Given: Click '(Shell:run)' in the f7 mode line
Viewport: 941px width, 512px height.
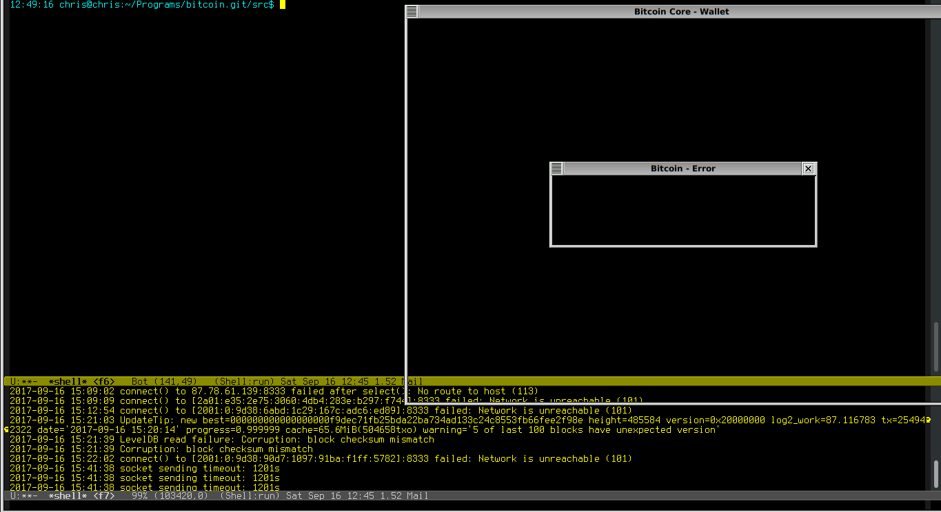Looking at the screenshot, I should tap(250, 495).
